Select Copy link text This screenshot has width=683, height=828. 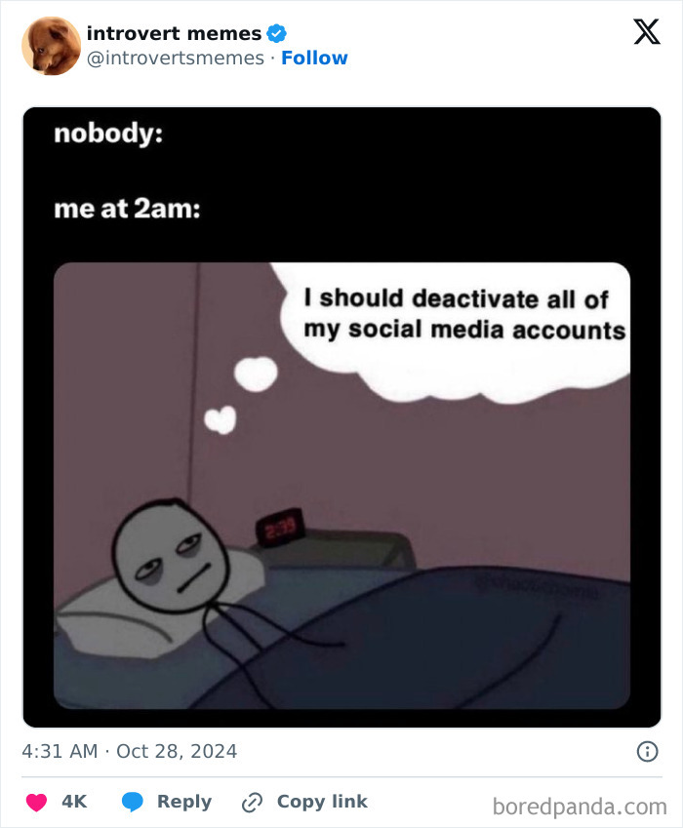[x=322, y=801]
